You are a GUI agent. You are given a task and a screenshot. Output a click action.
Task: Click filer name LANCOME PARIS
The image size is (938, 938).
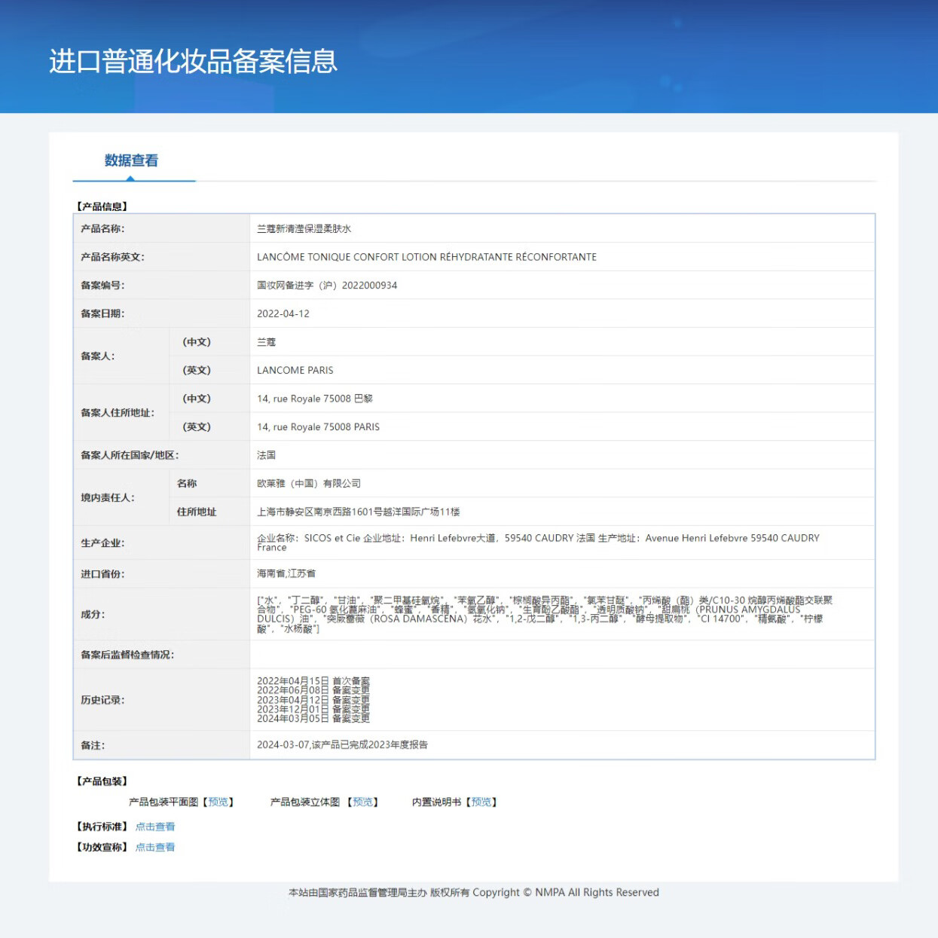(295, 371)
